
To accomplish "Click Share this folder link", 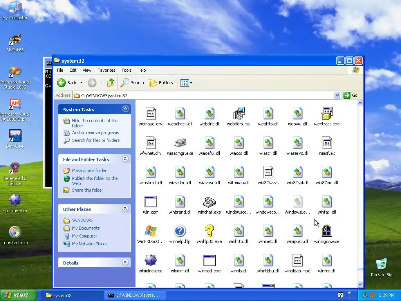I will [87, 190].
